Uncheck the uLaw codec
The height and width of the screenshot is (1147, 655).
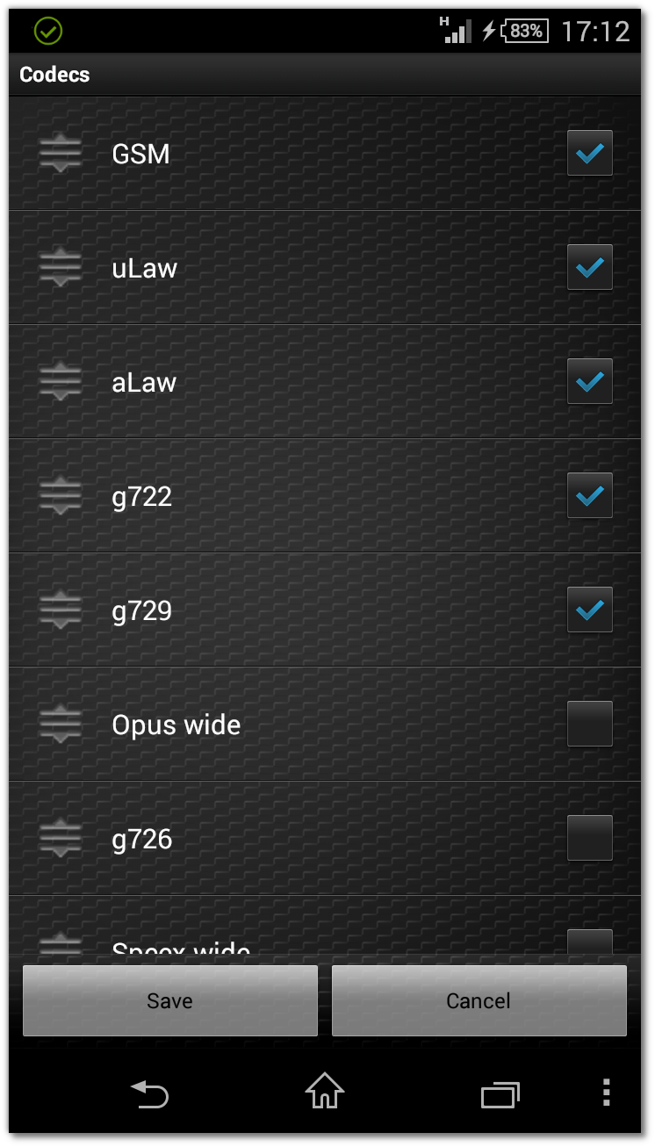[589, 268]
